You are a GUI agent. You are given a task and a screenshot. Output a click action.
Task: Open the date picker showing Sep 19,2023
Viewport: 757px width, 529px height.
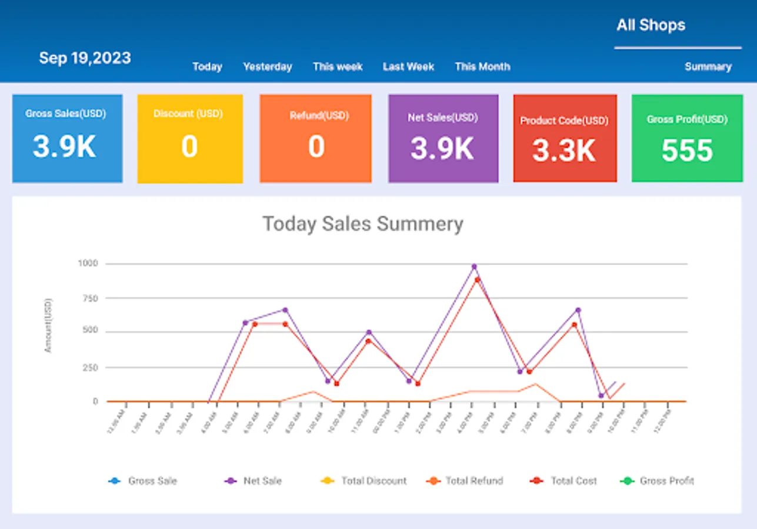pyautogui.click(x=85, y=58)
